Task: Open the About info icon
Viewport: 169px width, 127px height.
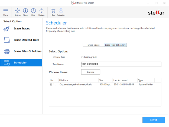Action: [x=25, y=11]
